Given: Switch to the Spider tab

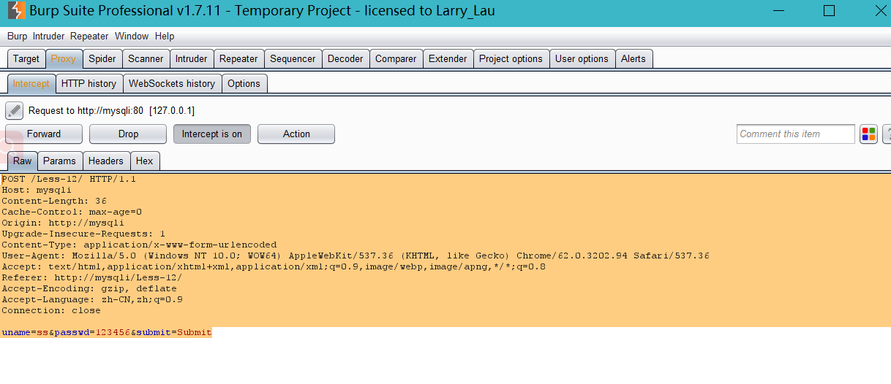Looking at the screenshot, I should coord(102,59).
